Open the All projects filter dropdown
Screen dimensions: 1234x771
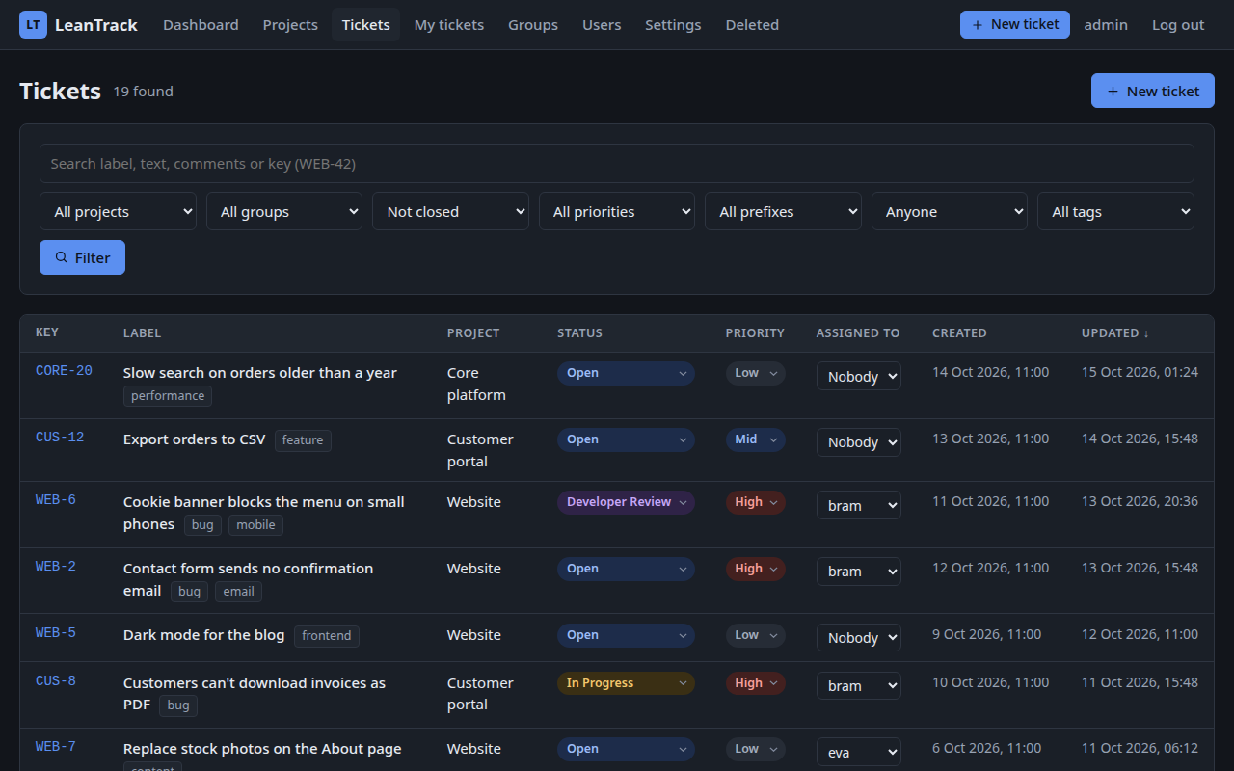tap(118, 212)
